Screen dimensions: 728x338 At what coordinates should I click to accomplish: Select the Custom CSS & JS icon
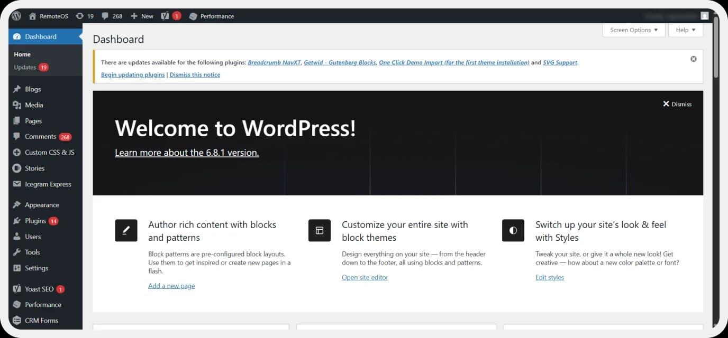click(16, 152)
